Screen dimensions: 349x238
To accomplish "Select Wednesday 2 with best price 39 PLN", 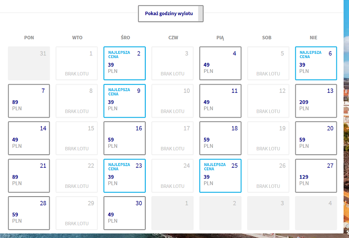I will click(x=125, y=63).
